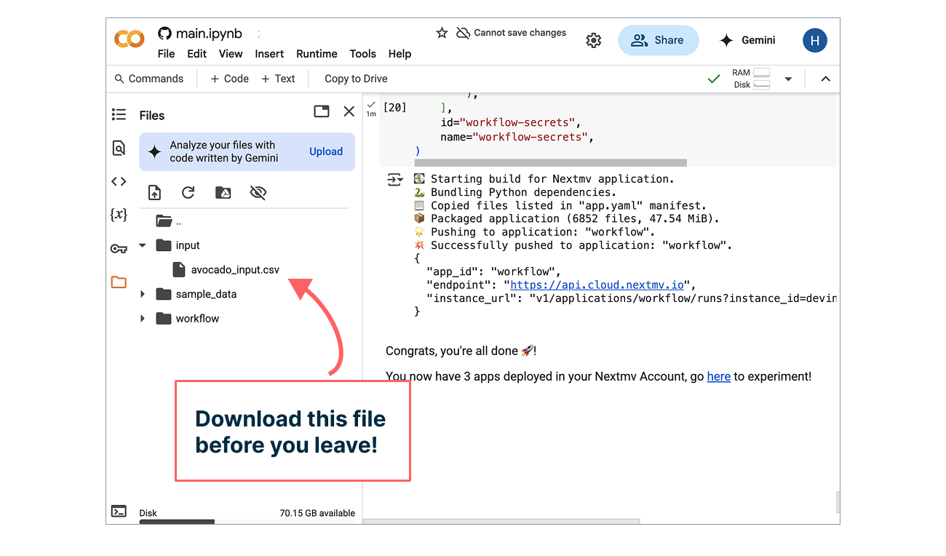Collapse the header with the up chevron
This screenshot has width=946, height=556.
tap(825, 79)
